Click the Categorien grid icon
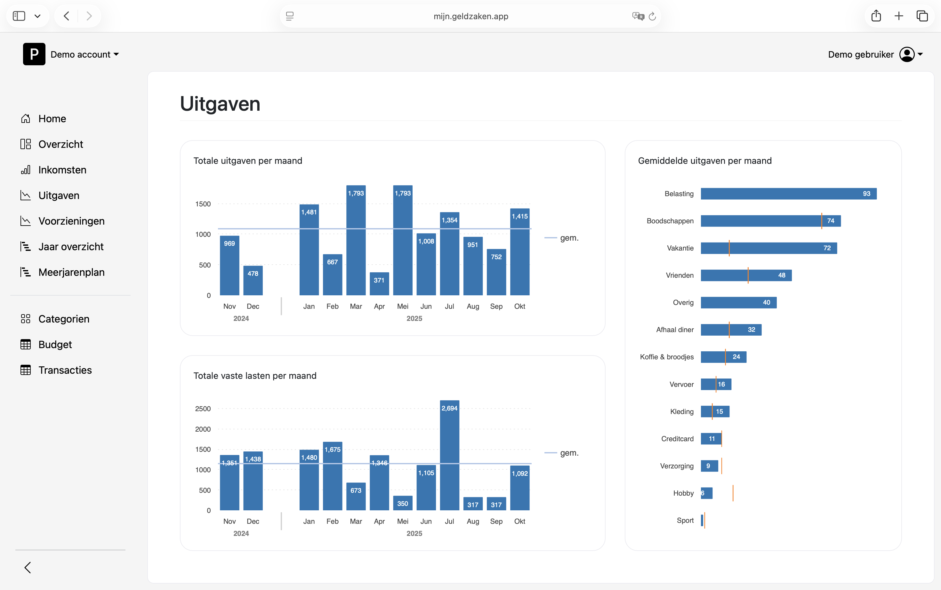 coord(25,319)
